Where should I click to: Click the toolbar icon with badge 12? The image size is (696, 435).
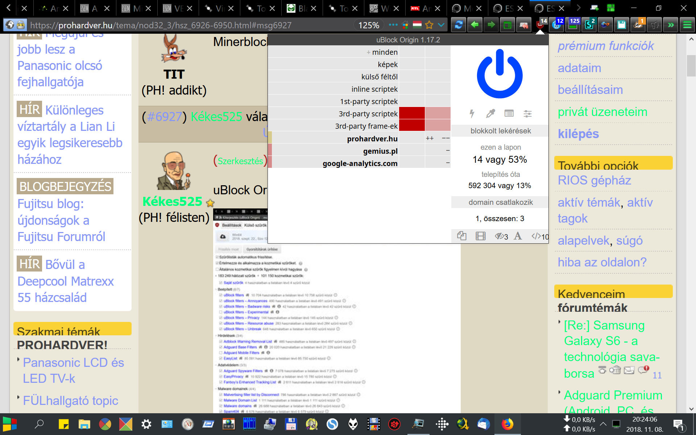tap(556, 25)
